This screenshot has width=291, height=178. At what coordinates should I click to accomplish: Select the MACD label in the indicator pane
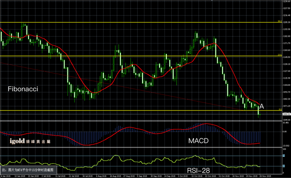point(198,141)
